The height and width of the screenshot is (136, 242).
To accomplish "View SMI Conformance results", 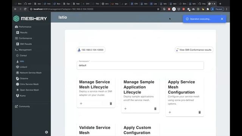I will coord(194,50).
